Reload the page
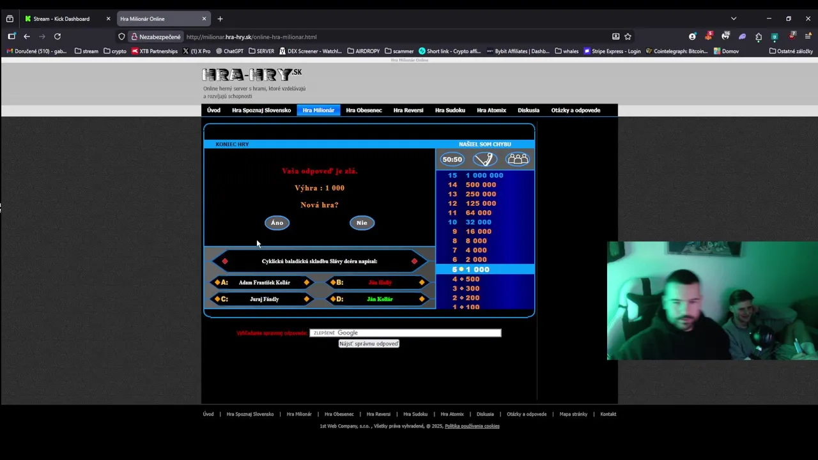 click(x=58, y=36)
